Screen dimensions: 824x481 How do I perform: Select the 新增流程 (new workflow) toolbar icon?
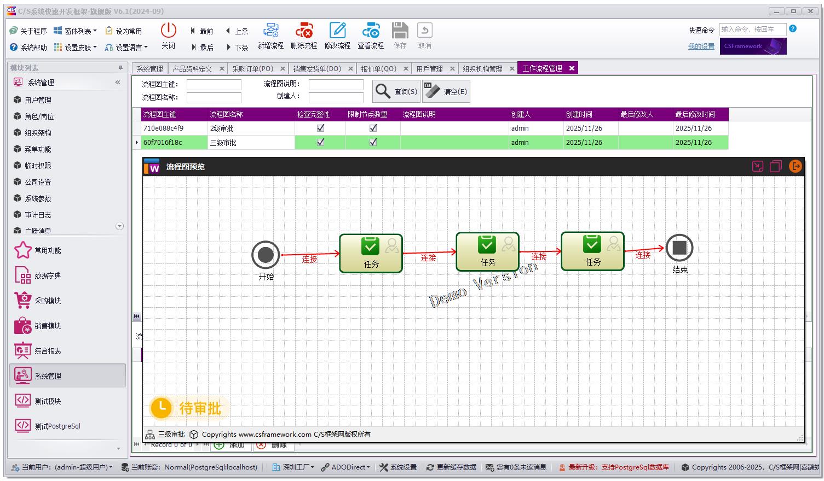pos(270,36)
